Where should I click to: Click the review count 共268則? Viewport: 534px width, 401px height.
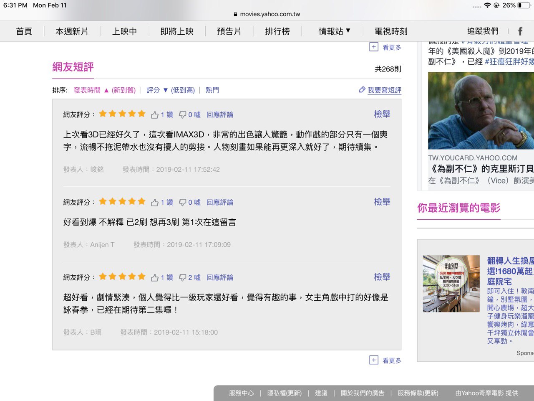point(388,69)
